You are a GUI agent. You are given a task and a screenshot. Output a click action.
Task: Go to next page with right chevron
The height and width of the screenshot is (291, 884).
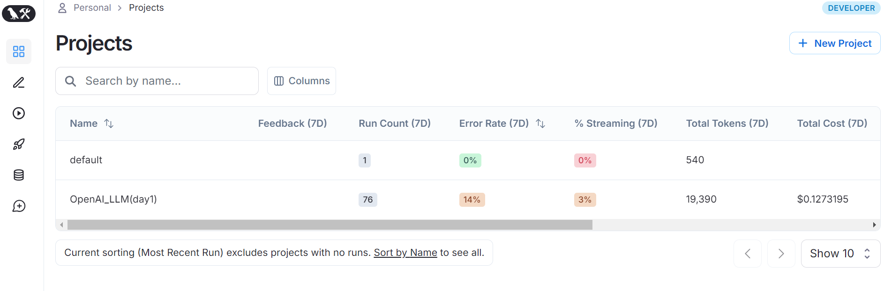781,254
